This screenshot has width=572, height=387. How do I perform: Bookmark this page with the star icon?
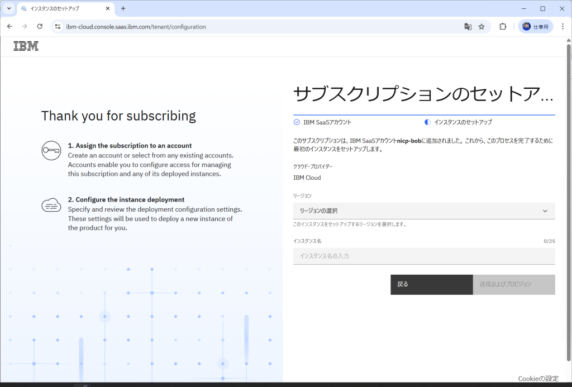point(482,27)
